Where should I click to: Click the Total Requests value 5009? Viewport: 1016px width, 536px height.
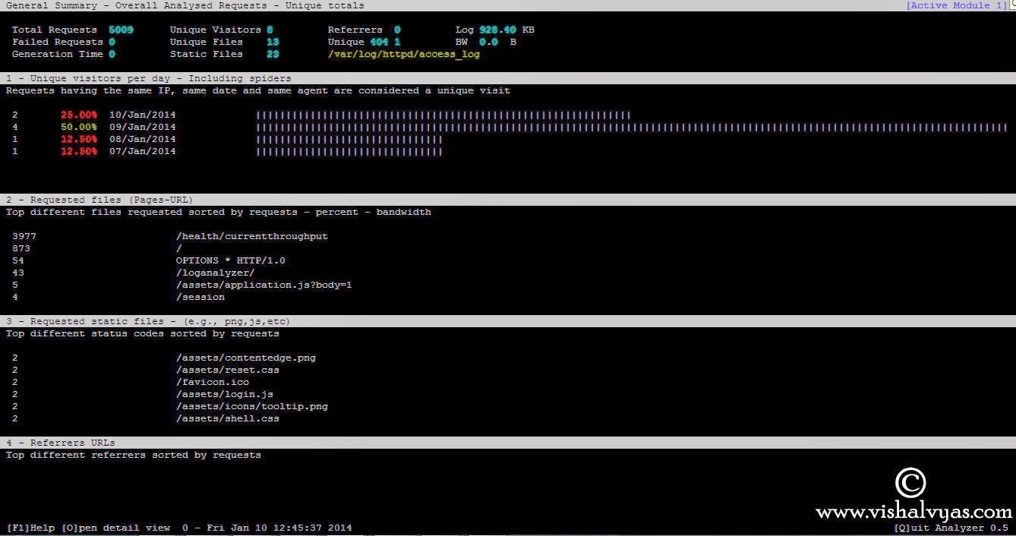pos(121,30)
